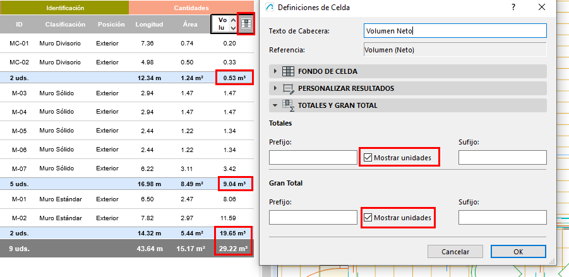Toggle Mostrar unidades under Gran Total
This screenshot has height=277, width=569.
coord(368,218)
